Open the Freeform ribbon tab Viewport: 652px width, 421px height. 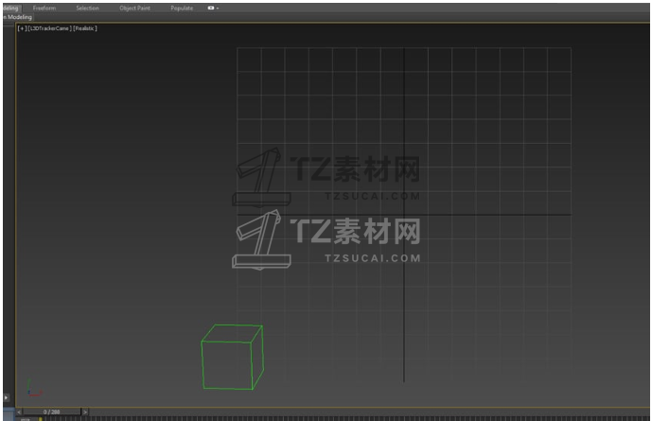(44, 8)
